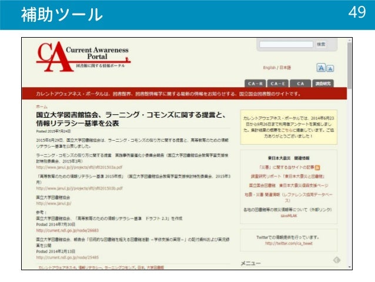Open the twitter.com/ca_tweet link

coord(289,243)
